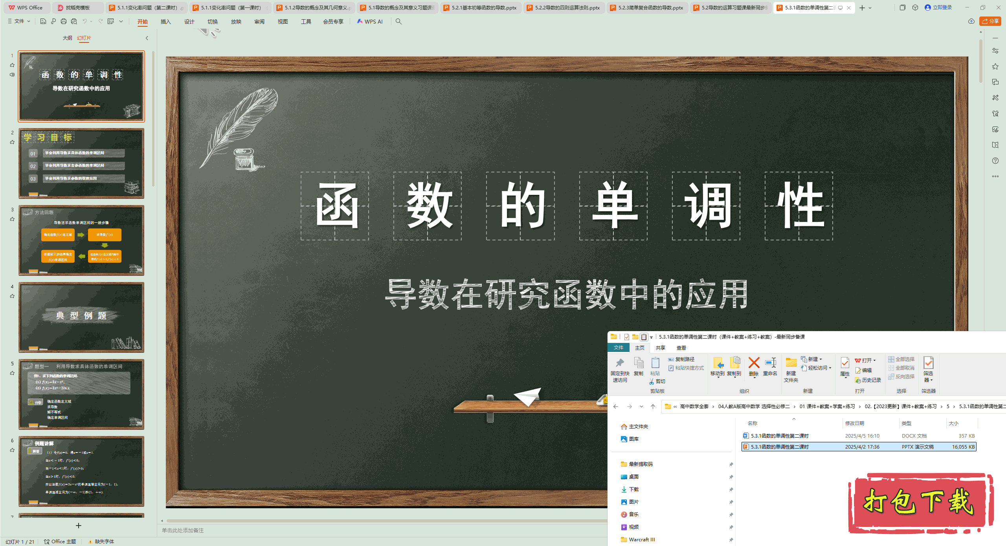This screenshot has width=1006, height=546.
Task: Select the PPTX file row in Explorer
Action: tap(859, 447)
